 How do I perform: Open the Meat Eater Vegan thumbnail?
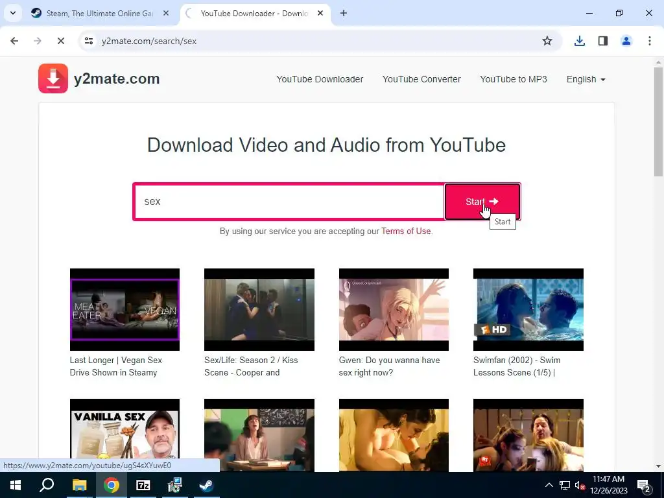pyautogui.click(x=124, y=309)
